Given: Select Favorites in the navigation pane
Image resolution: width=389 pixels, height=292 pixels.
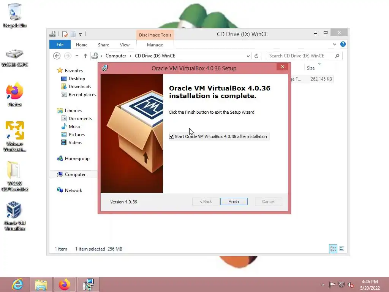Looking at the screenshot, I should (74, 70).
